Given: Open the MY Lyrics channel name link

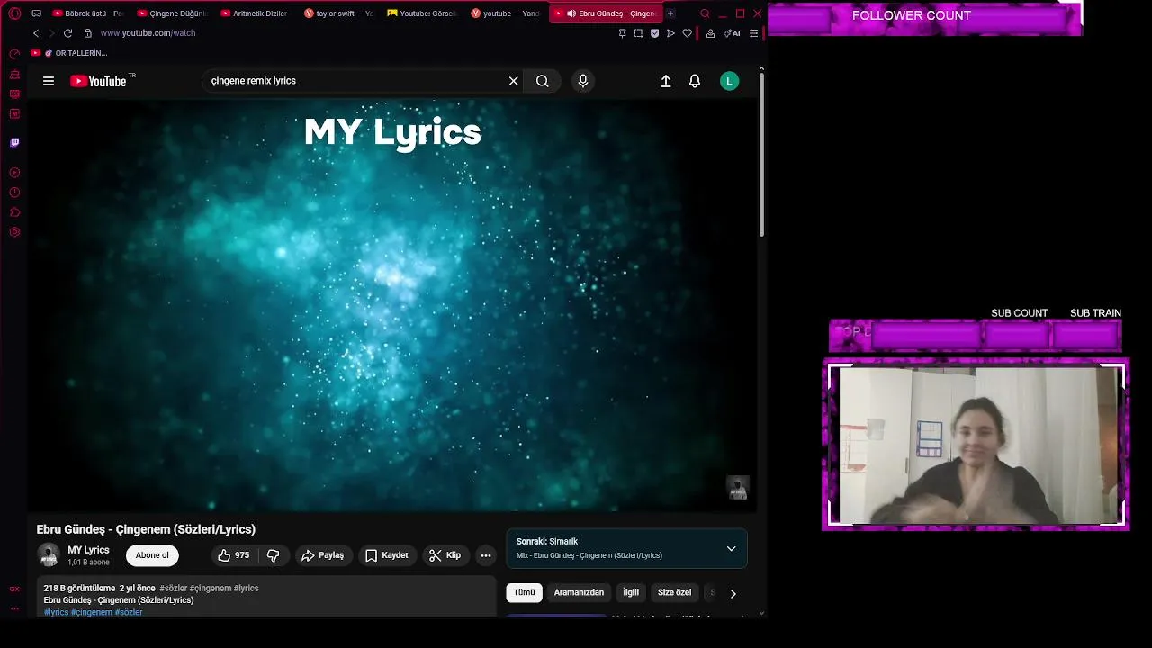Looking at the screenshot, I should (88, 550).
